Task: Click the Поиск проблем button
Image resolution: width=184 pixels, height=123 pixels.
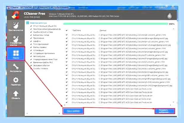Action: 73,111
